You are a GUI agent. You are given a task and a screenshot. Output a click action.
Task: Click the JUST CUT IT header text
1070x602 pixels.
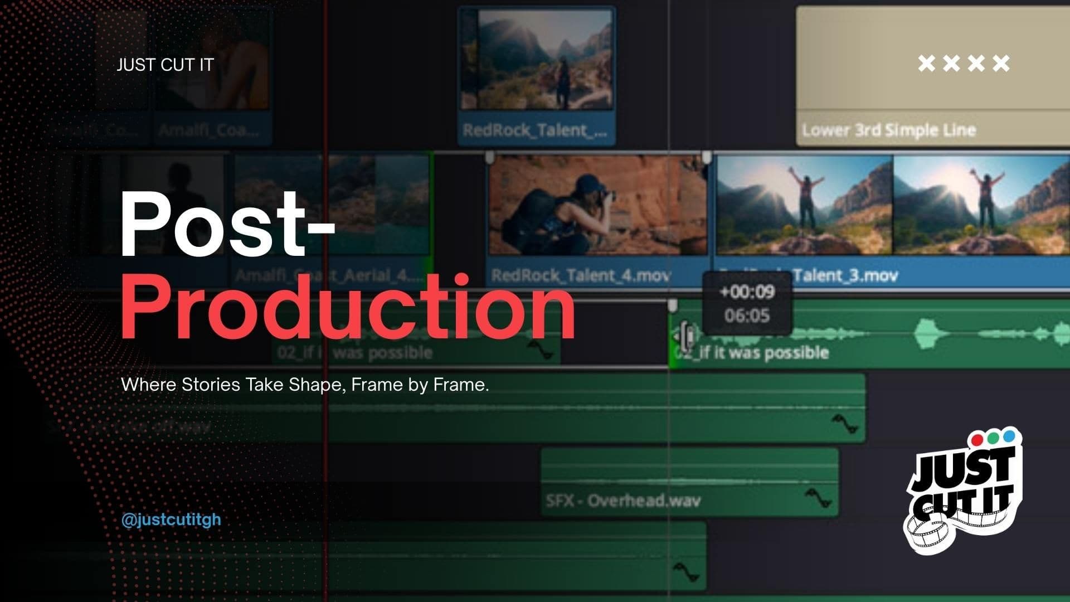(x=165, y=65)
